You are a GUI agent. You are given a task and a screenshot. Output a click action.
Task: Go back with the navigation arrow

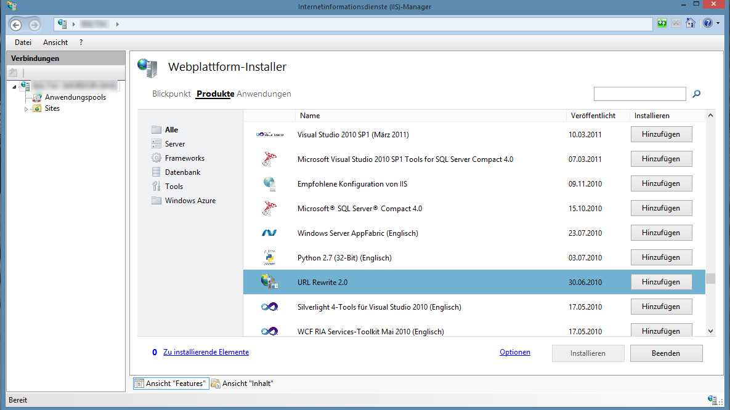pos(16,25)
